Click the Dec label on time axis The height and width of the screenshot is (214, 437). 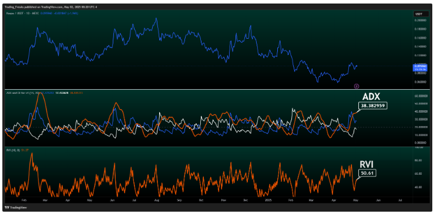click(246, 200)
